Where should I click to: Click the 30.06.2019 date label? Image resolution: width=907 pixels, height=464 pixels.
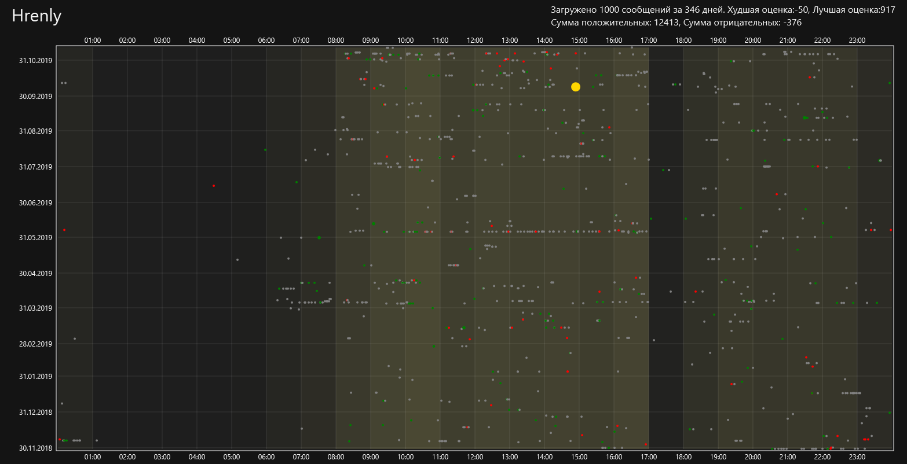click(x=36, y=202)
